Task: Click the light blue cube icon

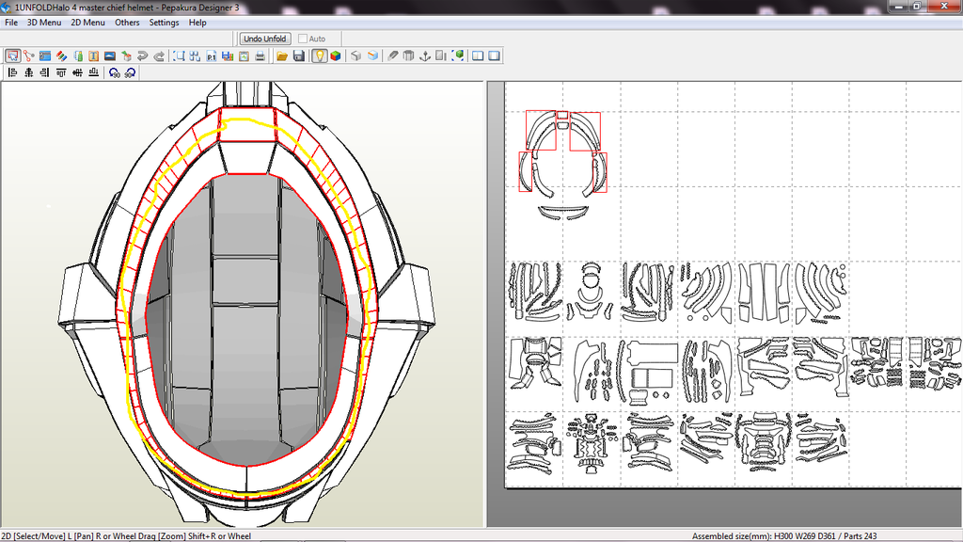Action: pyautogui.click(x=372, y=56)
